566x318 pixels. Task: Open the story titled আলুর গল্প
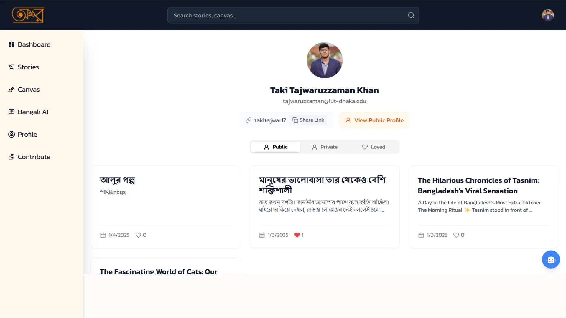[x=117, y=180]
